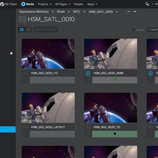Open My Tasks from the top bar
Viewport: 158px width, 158px height.
coord(9,4)
